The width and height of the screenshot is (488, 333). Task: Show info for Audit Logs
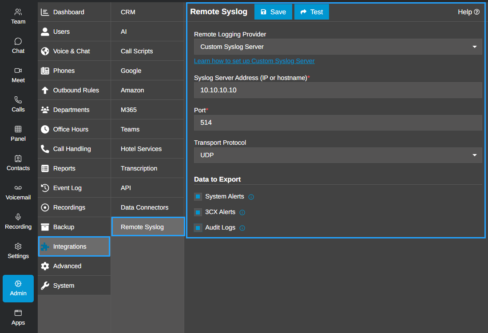[x=242, y=228]
